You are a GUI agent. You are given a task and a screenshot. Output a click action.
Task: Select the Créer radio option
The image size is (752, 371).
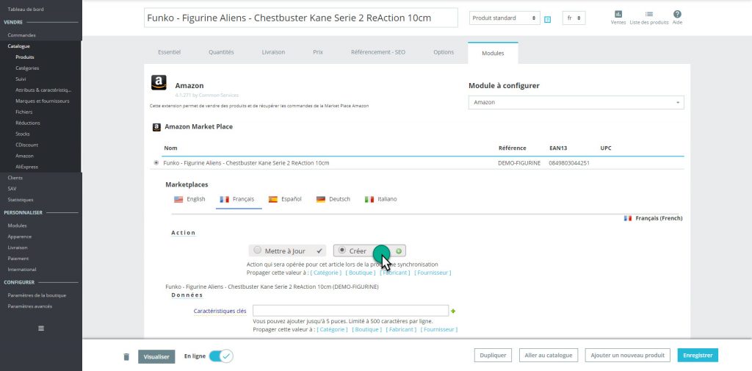pyautogui.click(x=342, y=251)
